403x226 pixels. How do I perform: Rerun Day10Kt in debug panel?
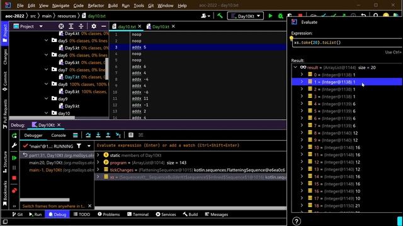click(x=14, y=136)
